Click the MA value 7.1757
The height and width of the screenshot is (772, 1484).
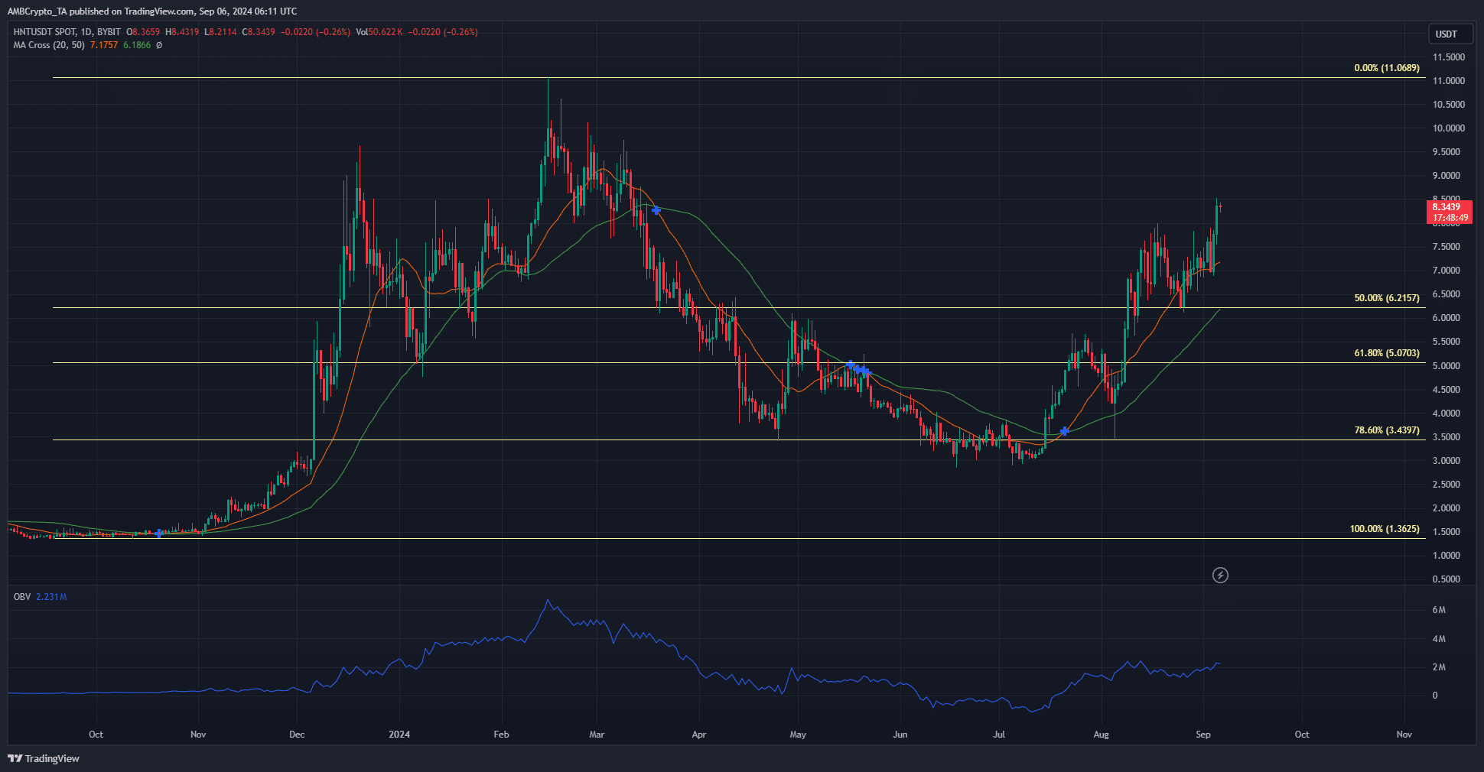104,45
